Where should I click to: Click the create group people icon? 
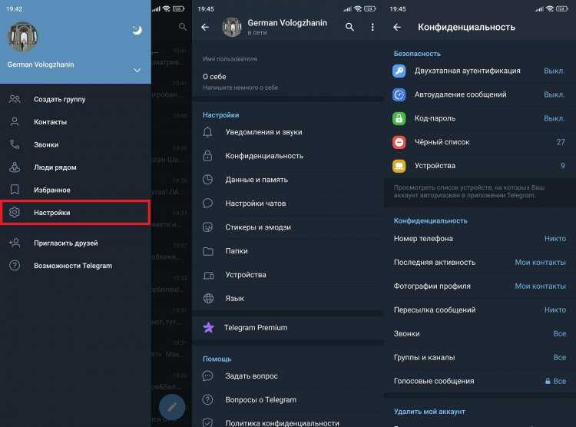click(15, 99)
